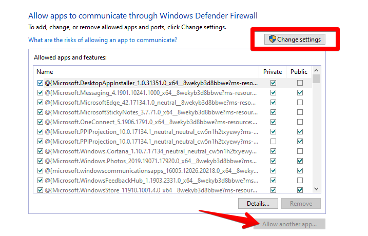This screenshot has height=236, width=368.
Task: Enable the Public checkbox for Microsoft.DesktopAppInstaller
Action: click(300, 83)
